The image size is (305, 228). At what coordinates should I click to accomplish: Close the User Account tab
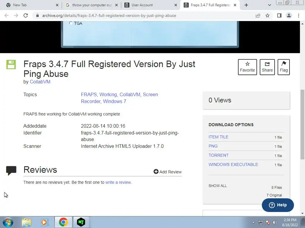click(176, 5)
